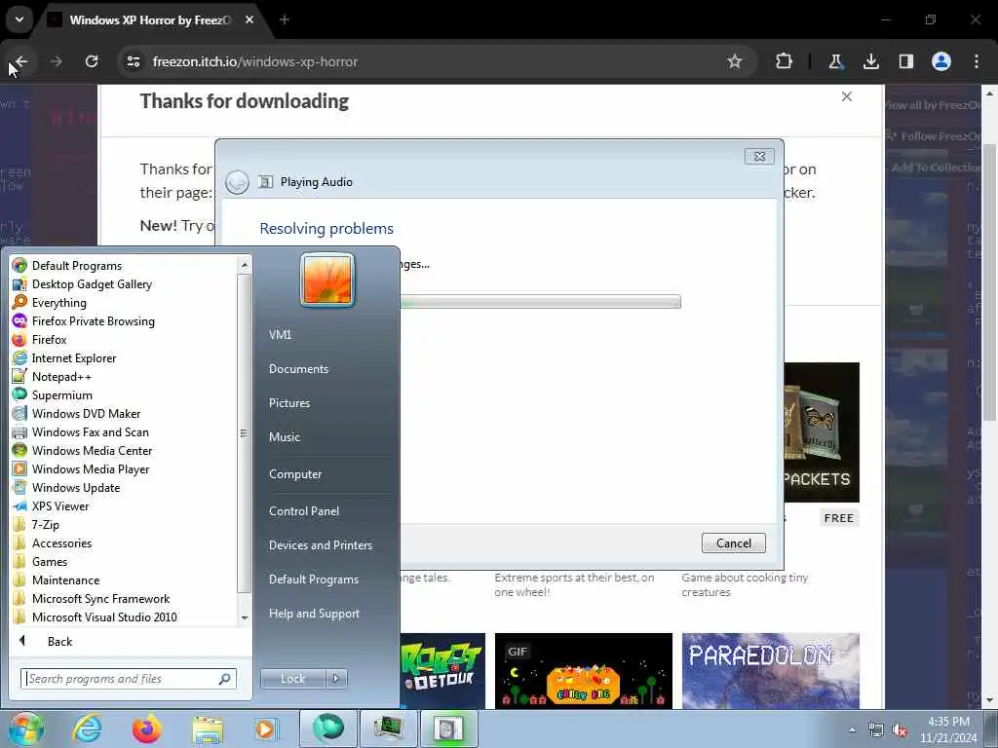The width and height of the screenshot is (998, 748).
Task: Open the Paraedolon game thumbnail
Action: [770, 670]
